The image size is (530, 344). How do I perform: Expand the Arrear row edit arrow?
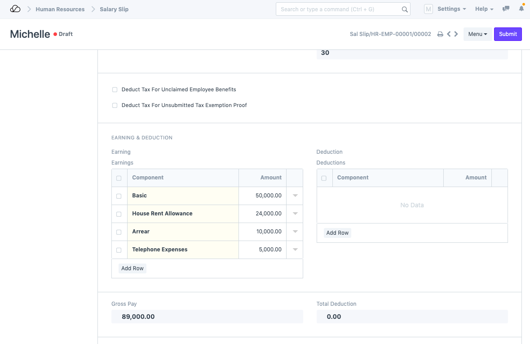[x=295, y=232]
